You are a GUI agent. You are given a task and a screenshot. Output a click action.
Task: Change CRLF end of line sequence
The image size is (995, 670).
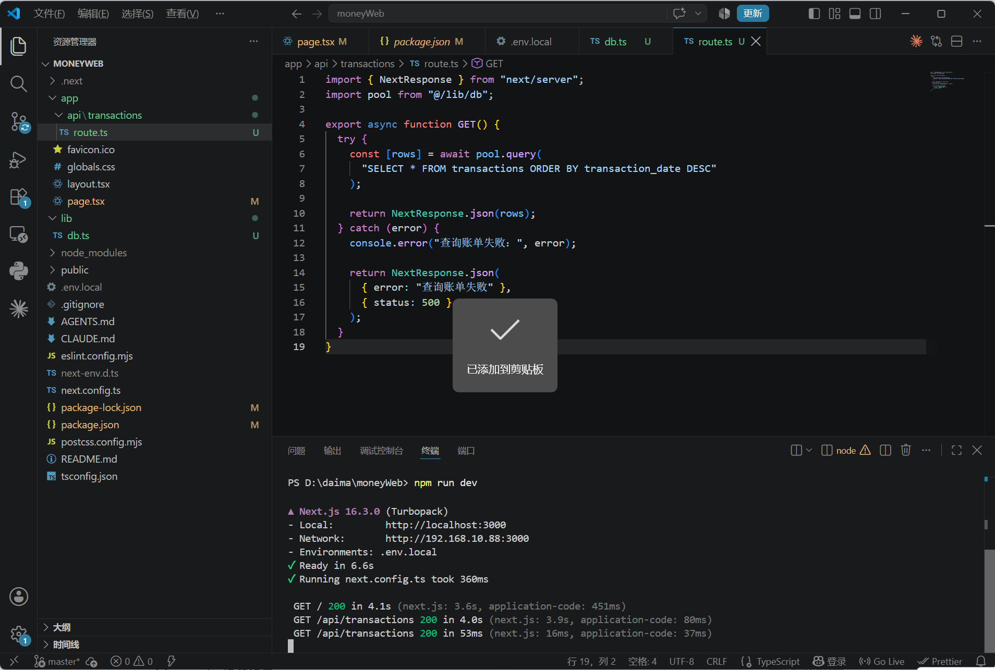(x=717, y=661)
